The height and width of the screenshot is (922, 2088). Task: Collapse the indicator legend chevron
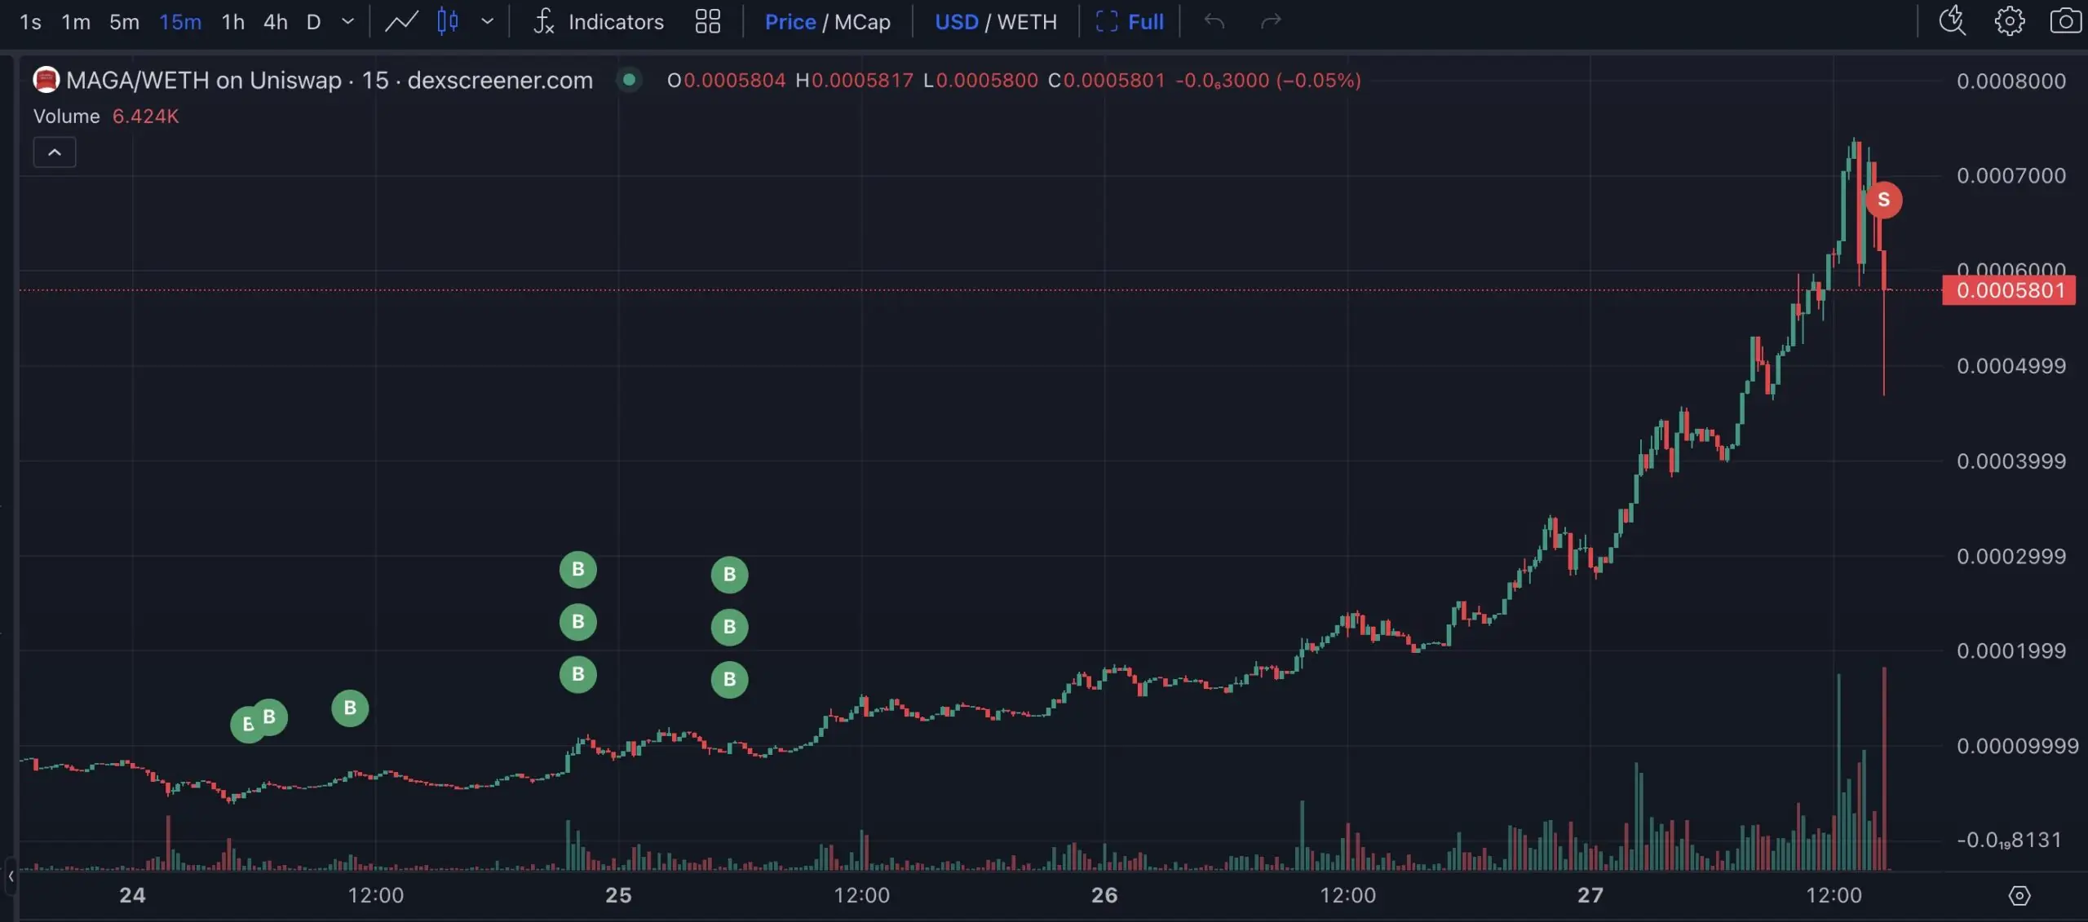click(55, 152)
